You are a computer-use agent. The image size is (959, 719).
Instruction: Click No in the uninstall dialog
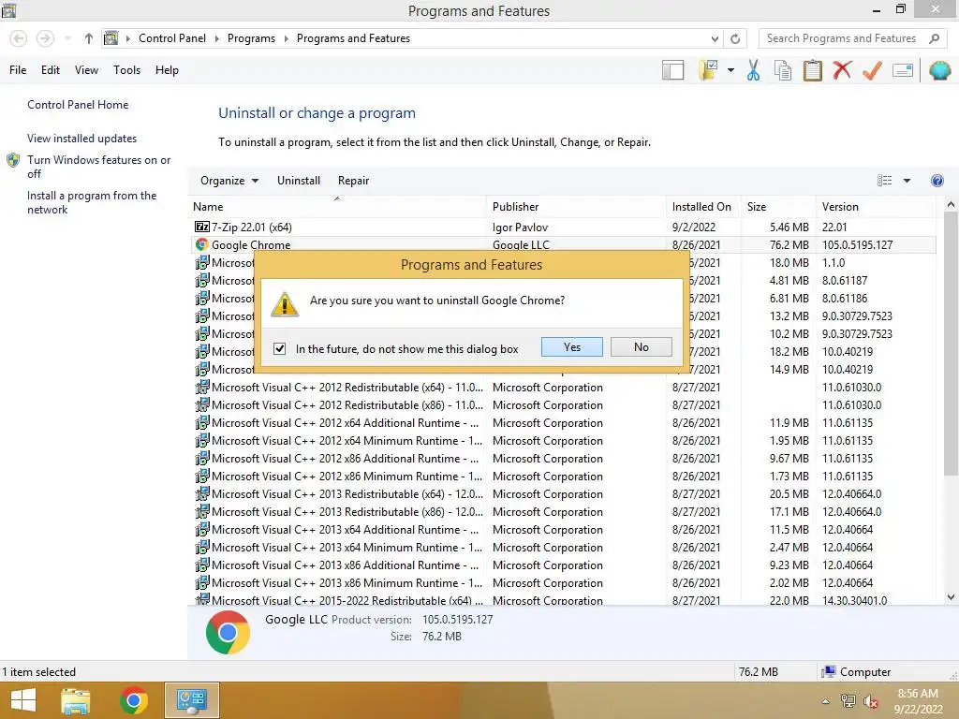coord(641,346)
